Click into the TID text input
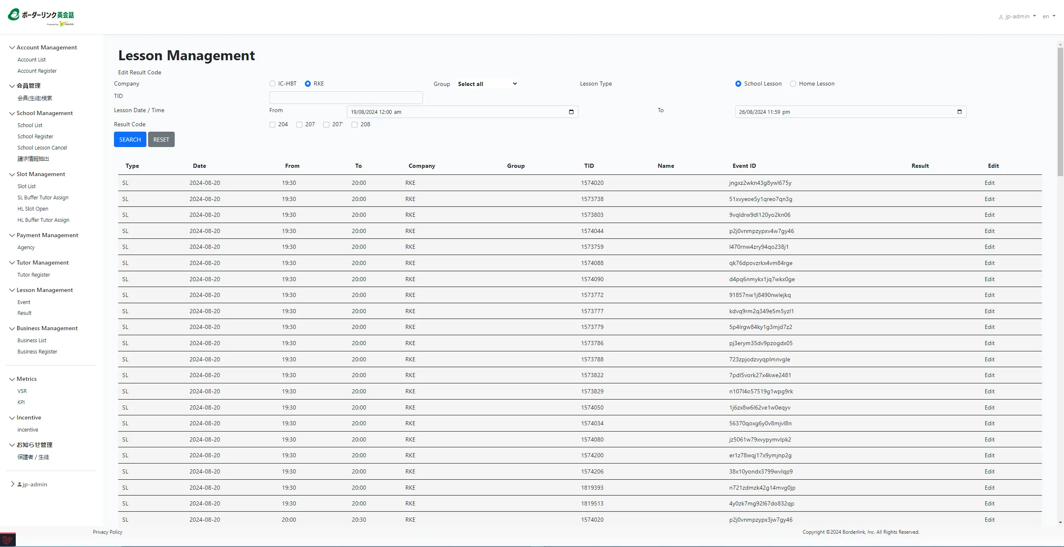 (346, 98)
